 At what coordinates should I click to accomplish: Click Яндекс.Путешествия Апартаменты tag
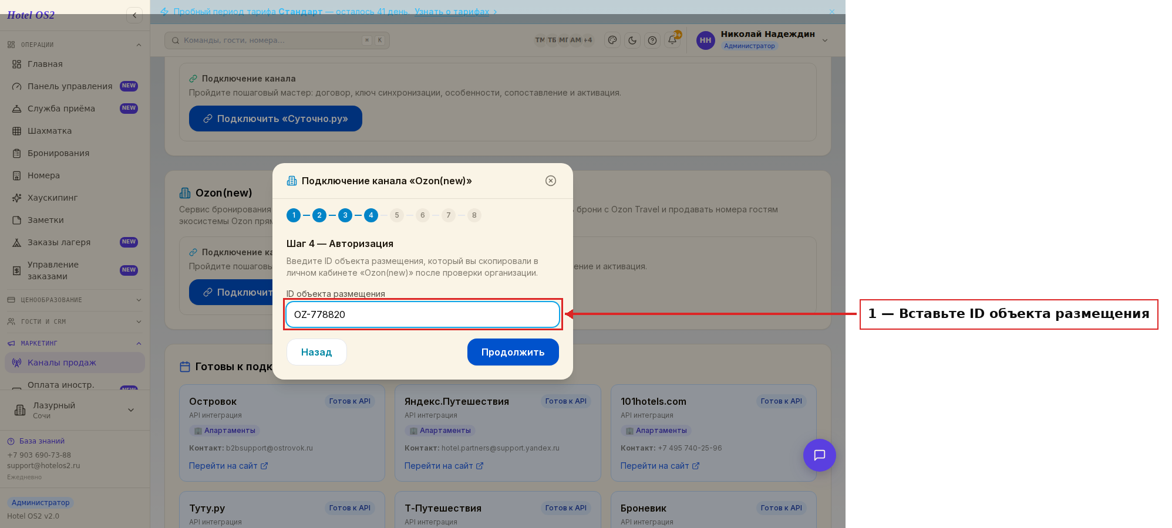440,431
